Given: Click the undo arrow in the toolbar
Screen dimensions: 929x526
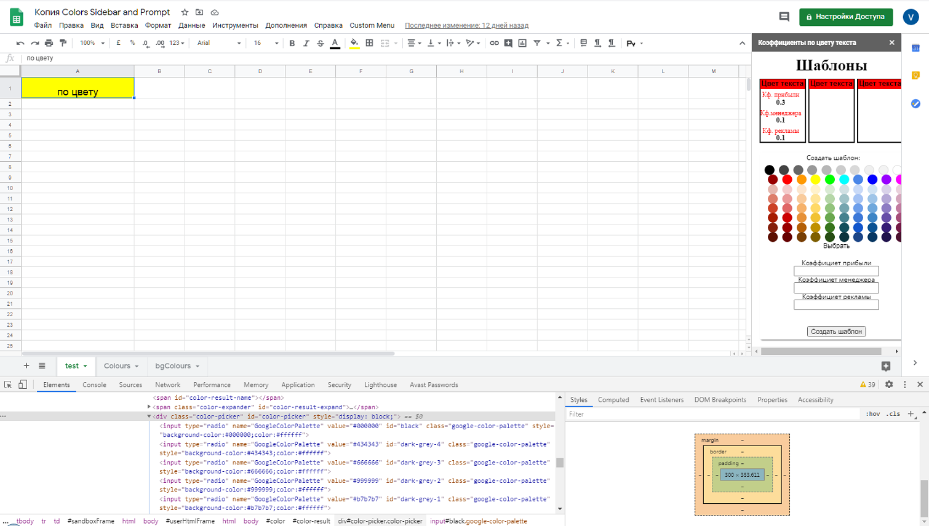Looking at the screenshot, I should 20,43.
